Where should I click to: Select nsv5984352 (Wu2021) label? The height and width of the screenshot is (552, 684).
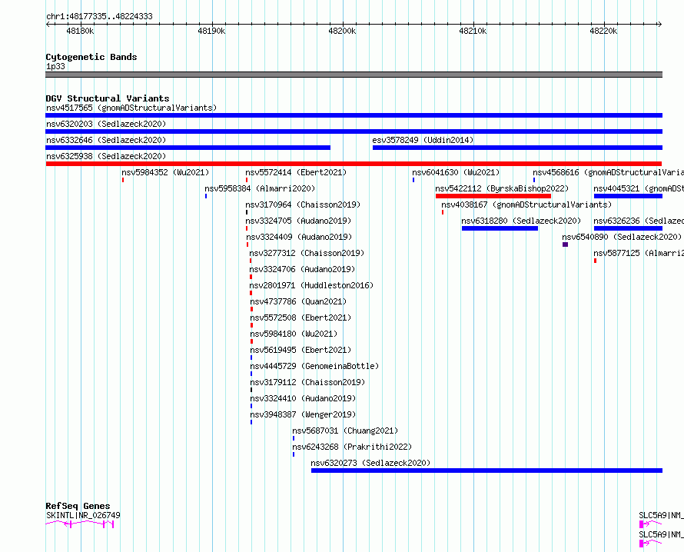point(165,172)
